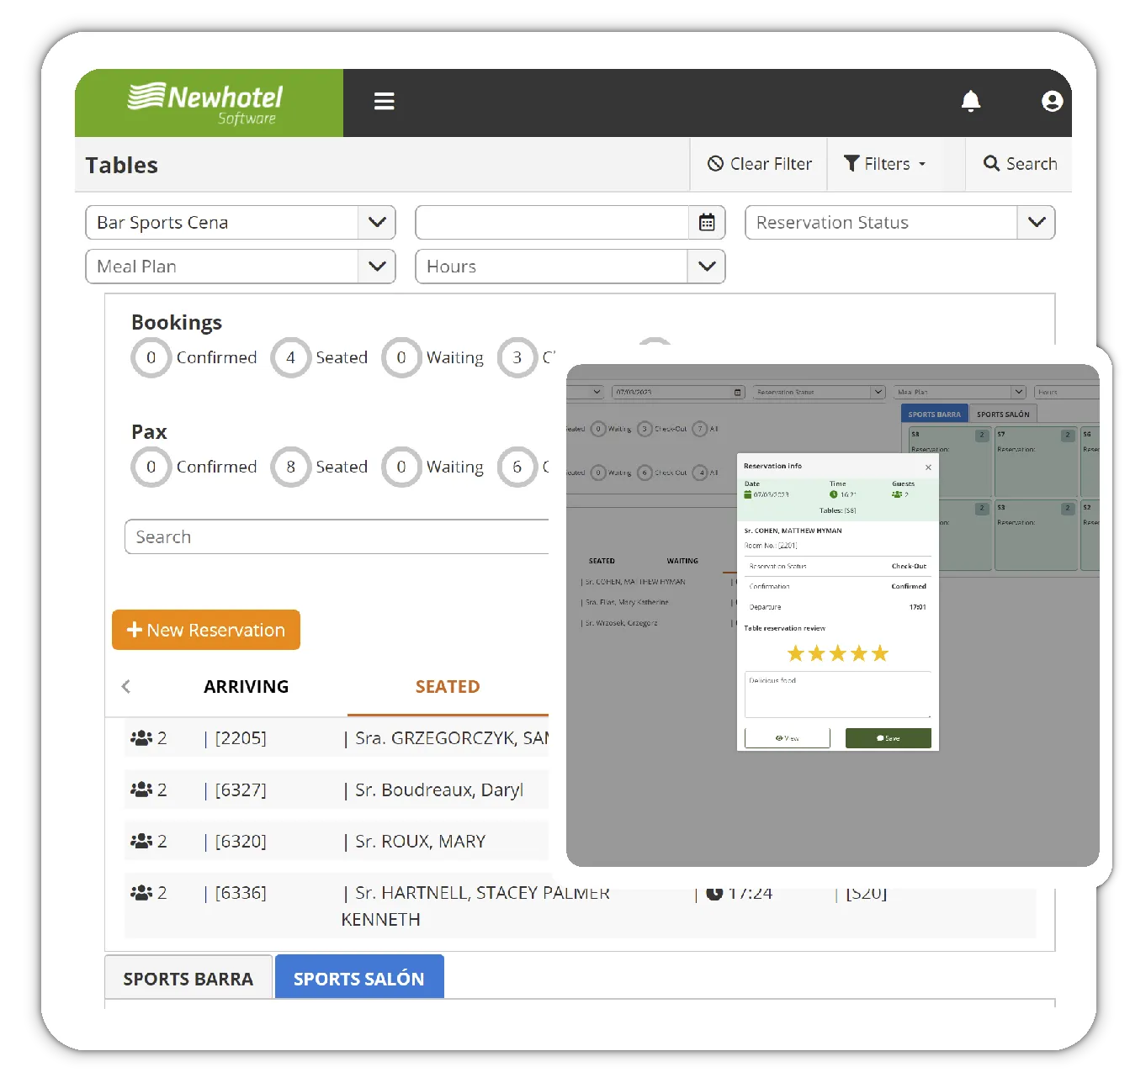Click the calendar icon in the 07/03/2023 field
Viewport: 1130px width, 1088px height.
click(x=738, y=393)
